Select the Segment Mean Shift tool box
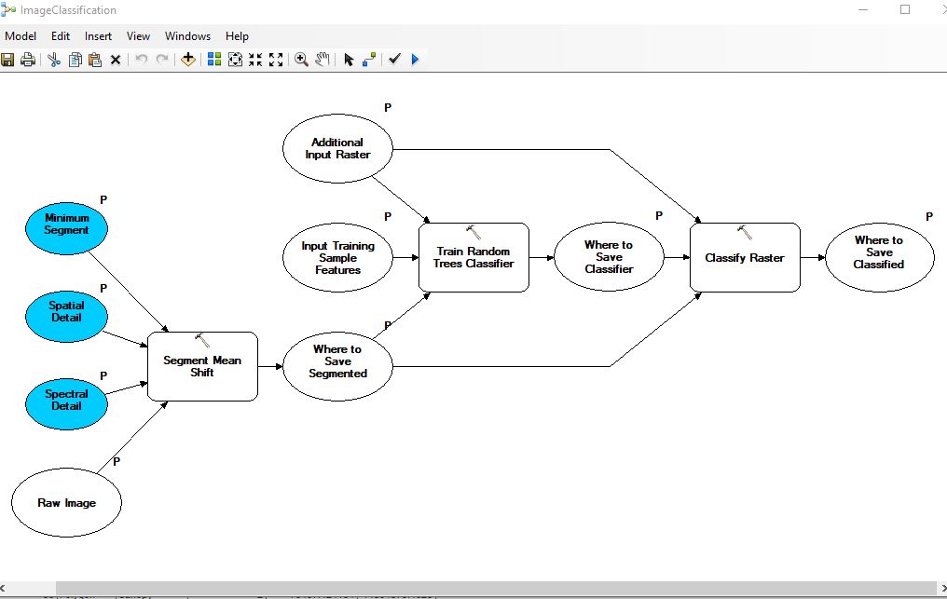947x599 pixels. (202, 366)
